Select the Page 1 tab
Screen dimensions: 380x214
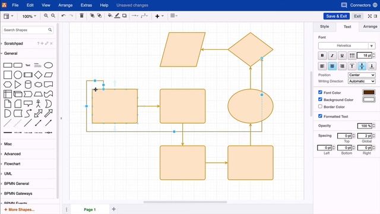click(90, 210)
